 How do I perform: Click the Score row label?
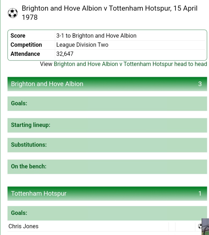[18, 36]
